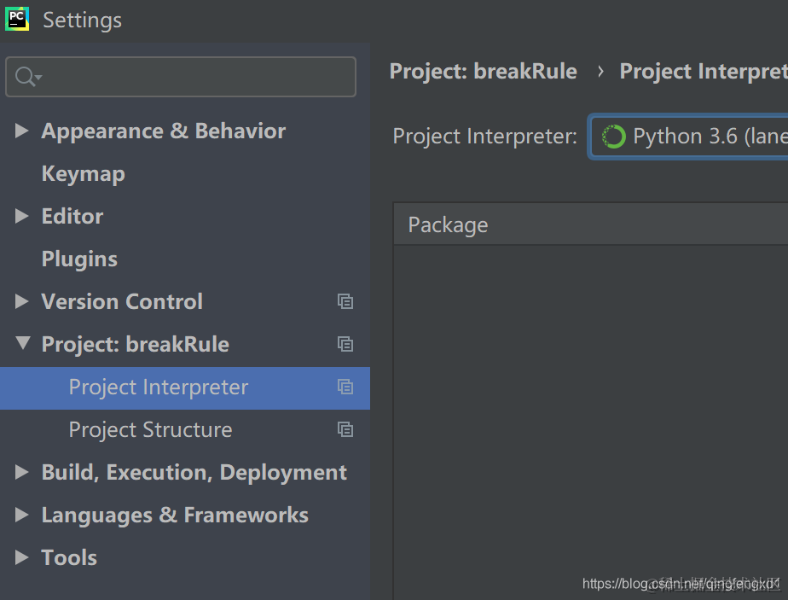Screen dimensions: 788x600
Task: Expand the Appearance & Behavior section
Action: 22,131
